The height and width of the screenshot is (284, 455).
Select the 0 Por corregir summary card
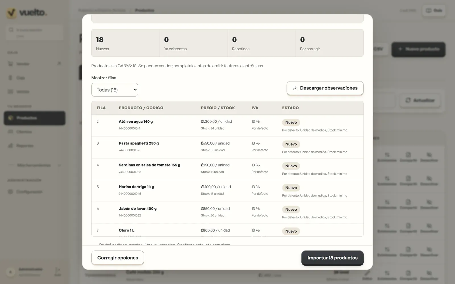coord(329,43)
